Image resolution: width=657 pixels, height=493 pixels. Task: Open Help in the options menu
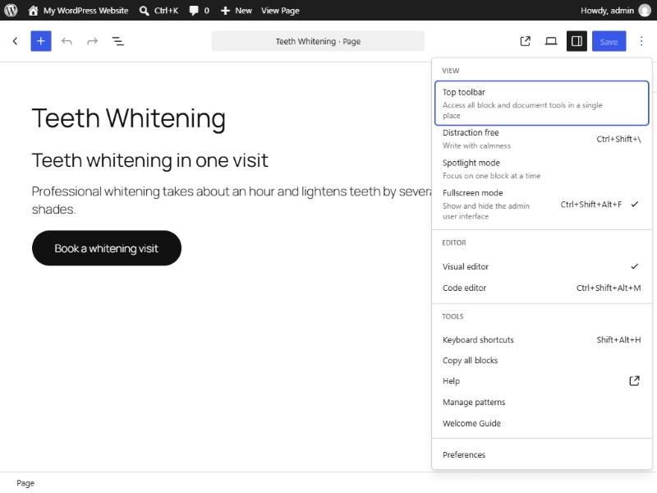tap(542, 381)
